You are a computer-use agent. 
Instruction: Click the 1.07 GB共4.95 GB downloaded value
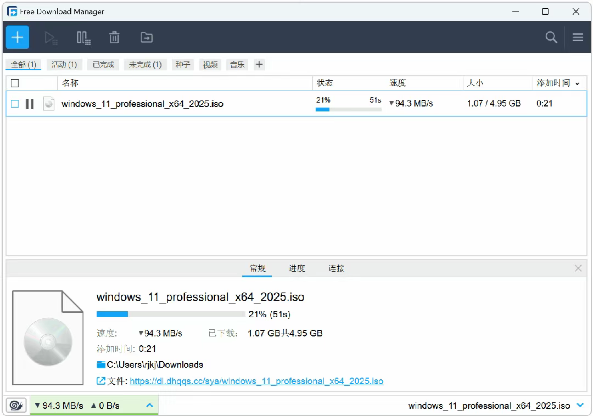(285, 333)
